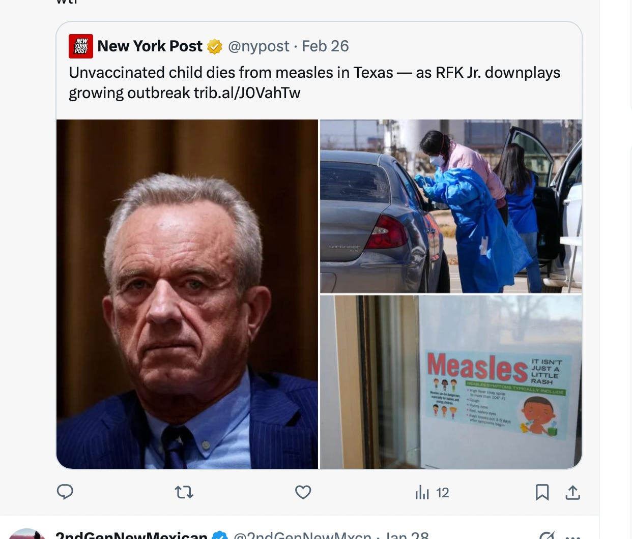Open the Measles warning sign photo
The width and height of the screenshot is (632, 539).
(x=451, y=382)
